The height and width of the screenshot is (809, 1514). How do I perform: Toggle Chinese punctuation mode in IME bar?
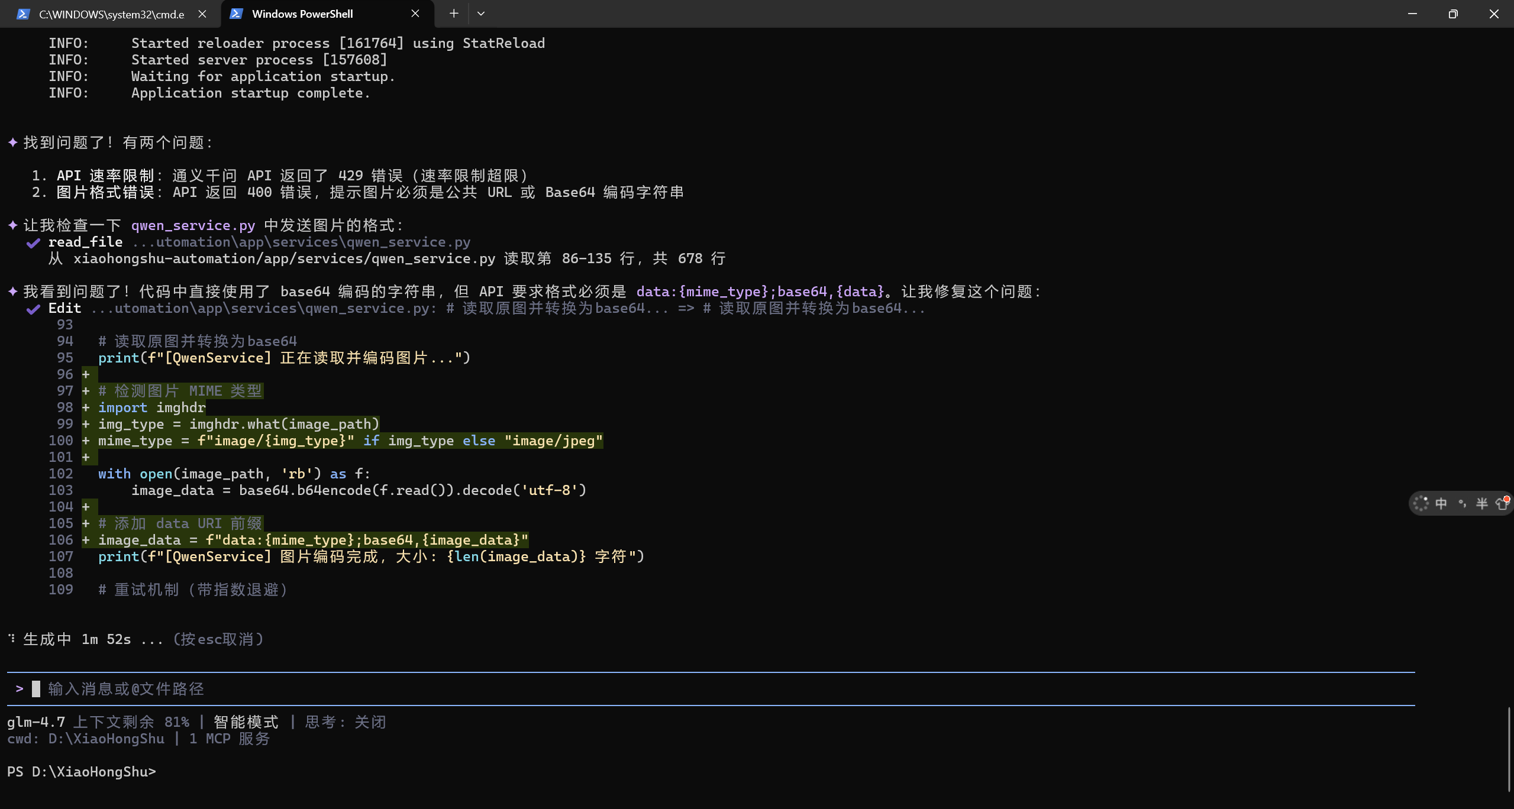click(1462, 503)
